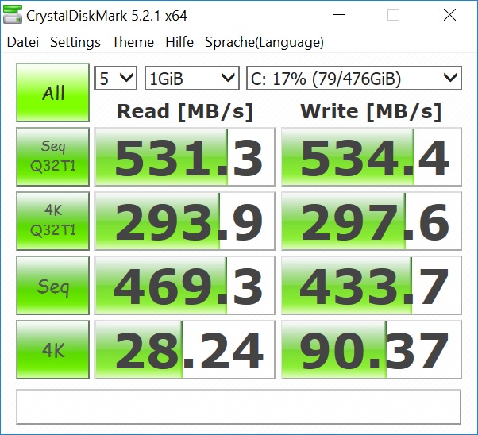Start the 4K Q32T1 test
This screenshot has width=478, height=435.
[52, 221]
